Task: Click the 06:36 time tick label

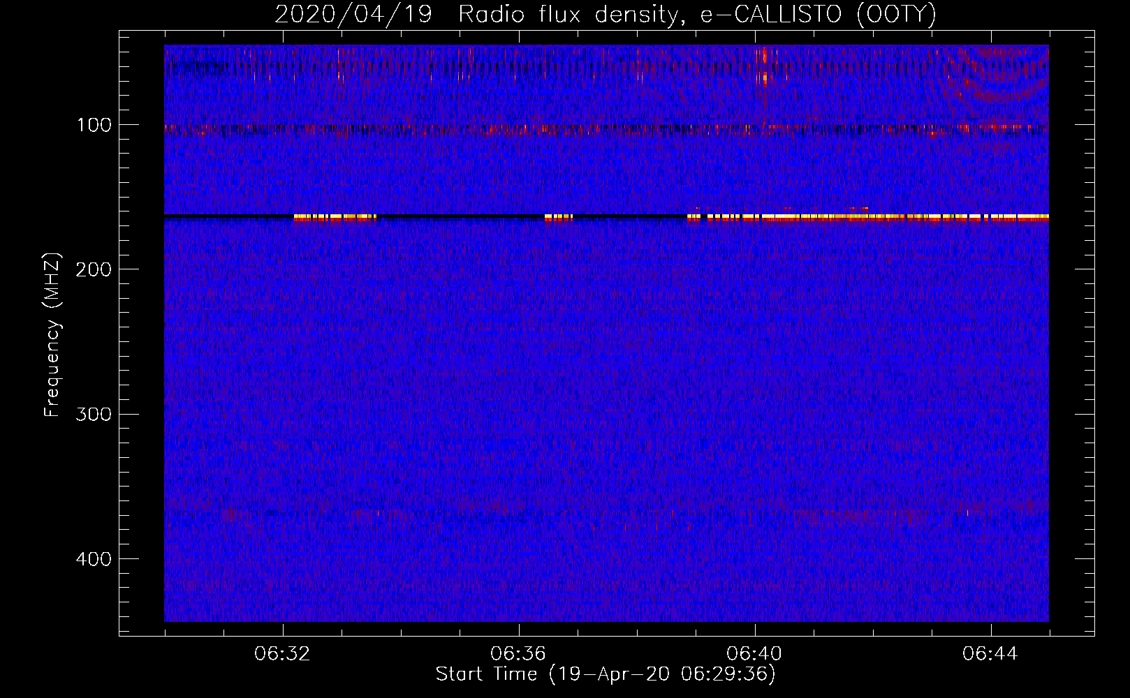Action: pyautogui.click(x=518, y=654)
